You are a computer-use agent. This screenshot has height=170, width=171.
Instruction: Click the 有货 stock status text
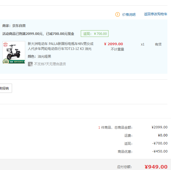[158, 44]
